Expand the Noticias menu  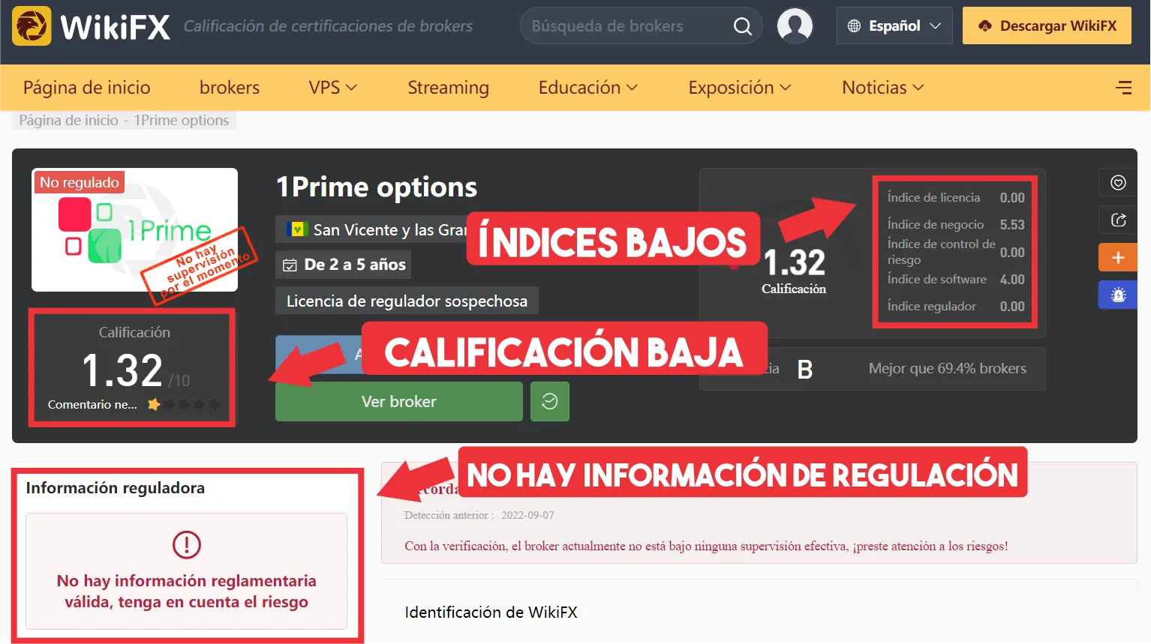point(883,88)
